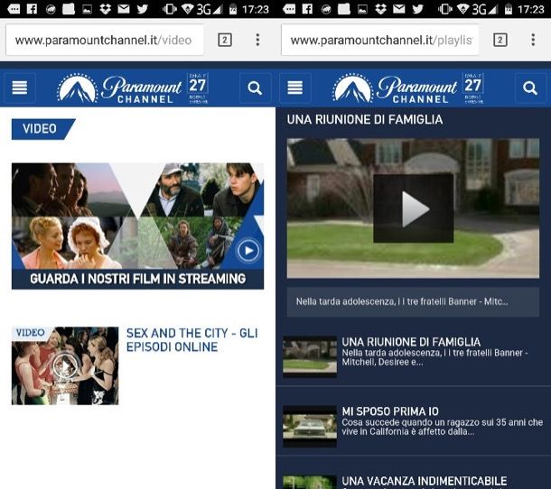The height and width of the screenshot is (489, 551).
Task: Tap channel 27 badge on left header
Action: (x=198, y=88)
